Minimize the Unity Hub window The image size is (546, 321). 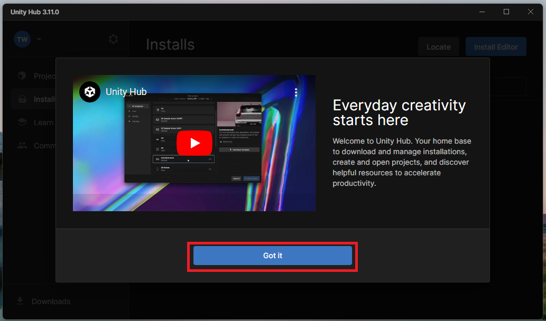tap(482, 12)
